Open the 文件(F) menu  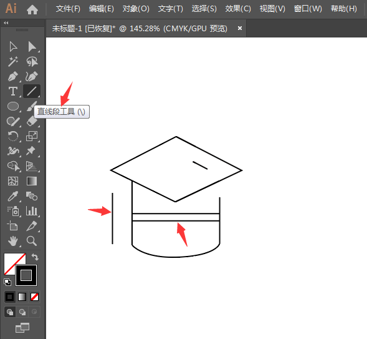pos(68,9)
